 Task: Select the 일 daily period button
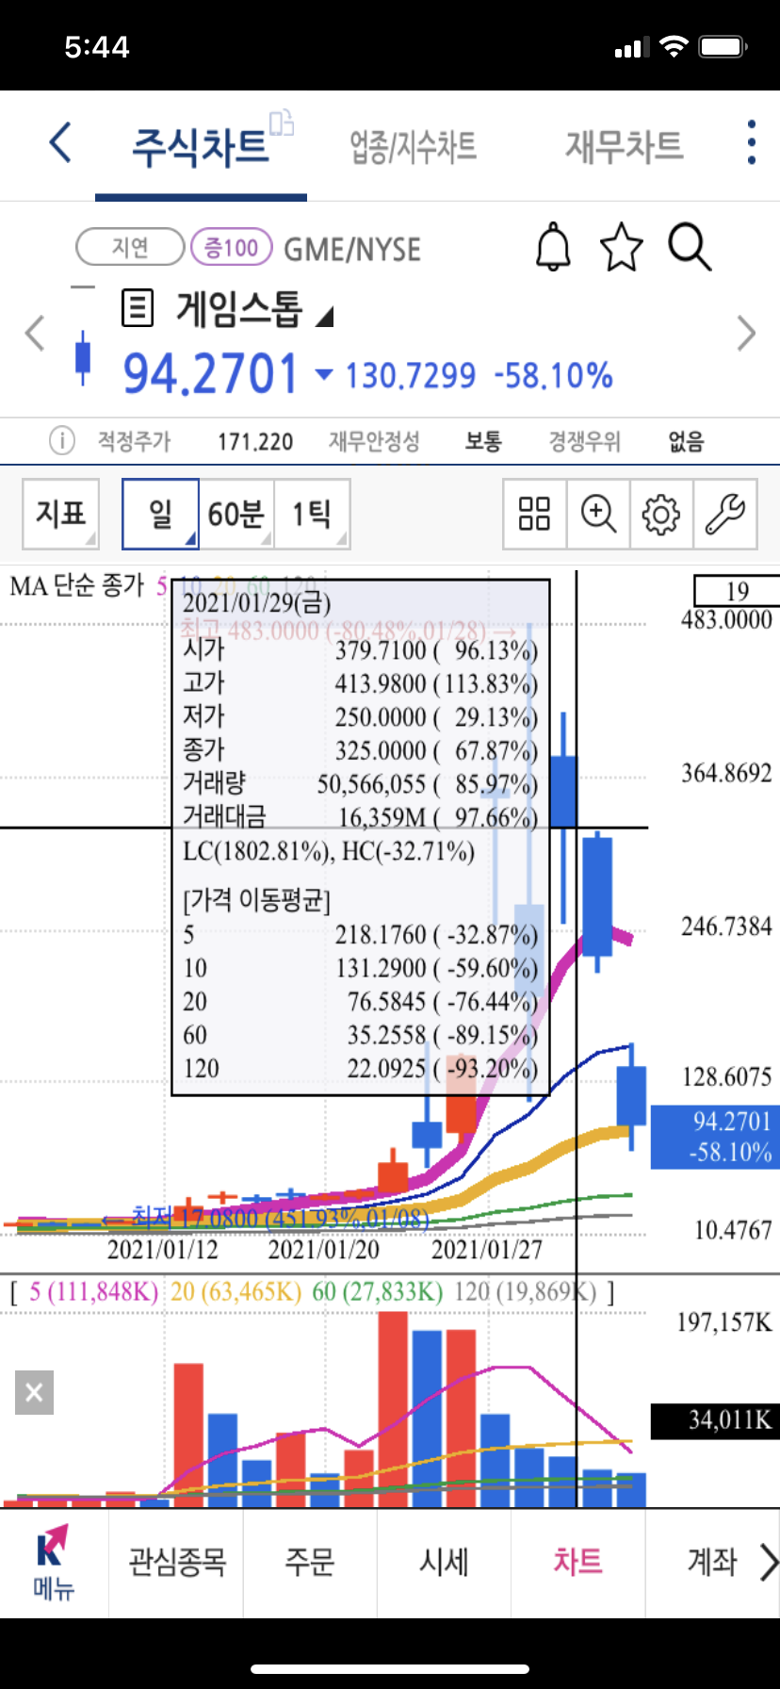click(x=160, y=514)
